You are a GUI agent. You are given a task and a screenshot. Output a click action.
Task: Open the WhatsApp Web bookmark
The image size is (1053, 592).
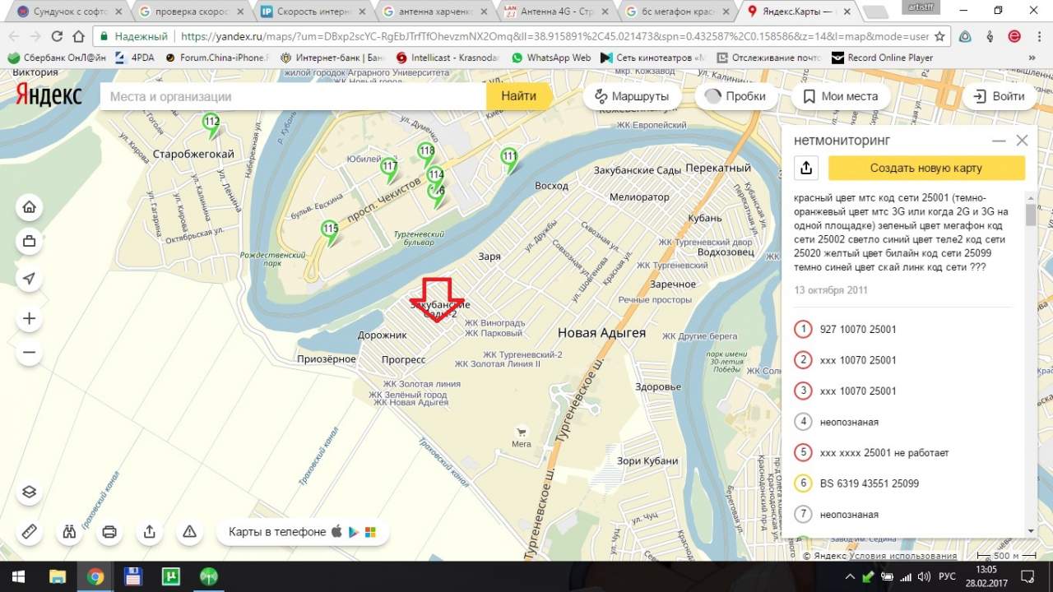tap(550, 58)
